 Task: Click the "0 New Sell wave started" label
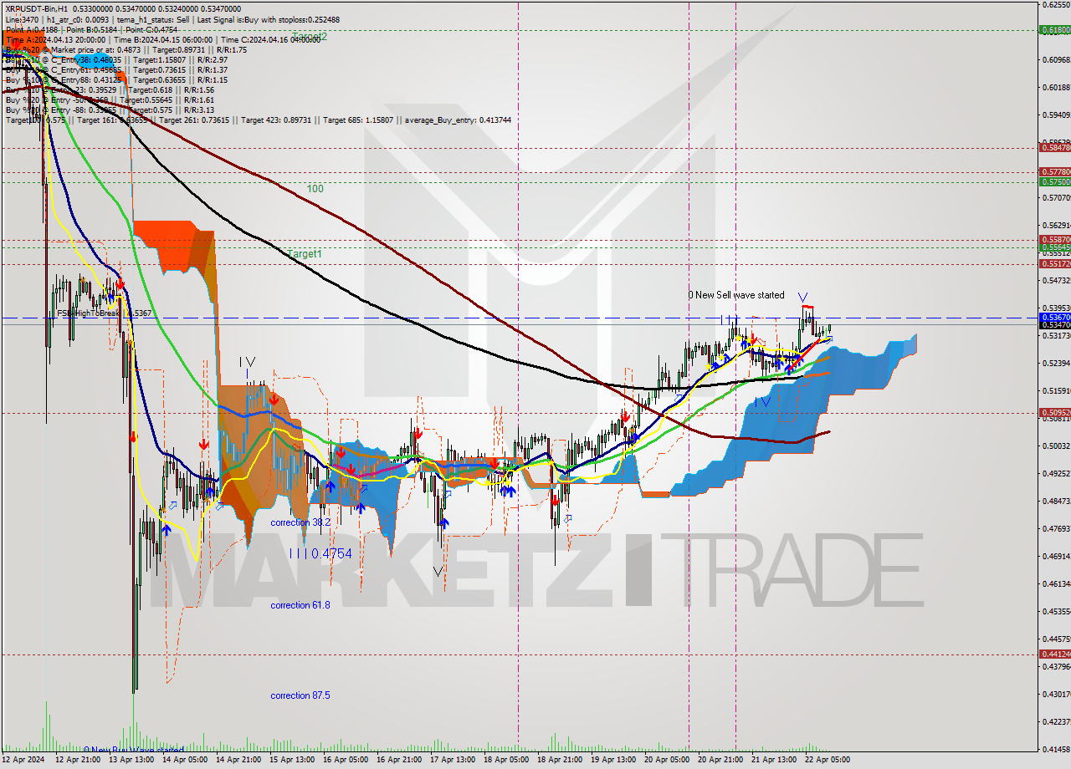pos(736,295)
